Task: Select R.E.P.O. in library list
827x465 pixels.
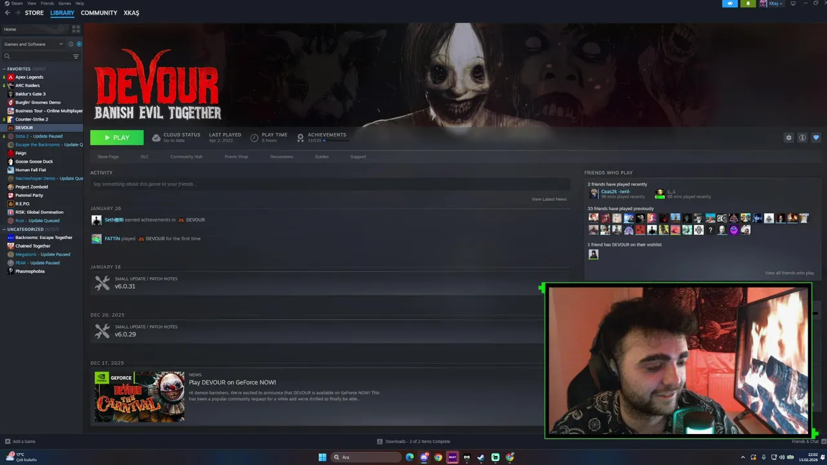Action: [23, 203]
